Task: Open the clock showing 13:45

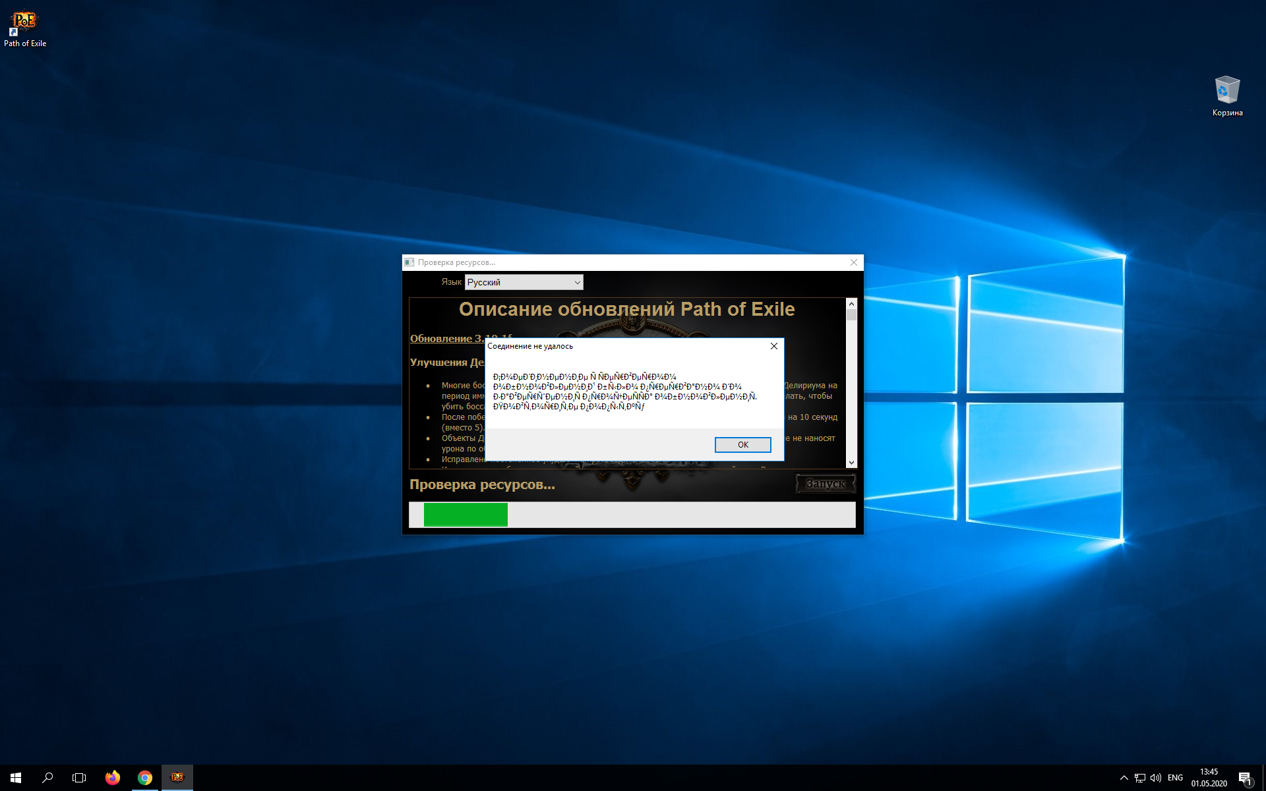Action: [x=1209, y=778]
